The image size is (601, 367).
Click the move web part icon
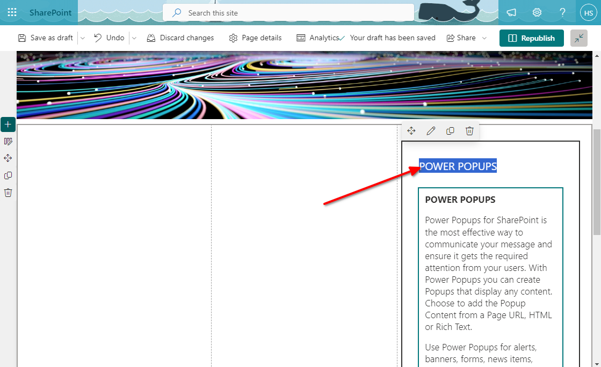(411, 131)
